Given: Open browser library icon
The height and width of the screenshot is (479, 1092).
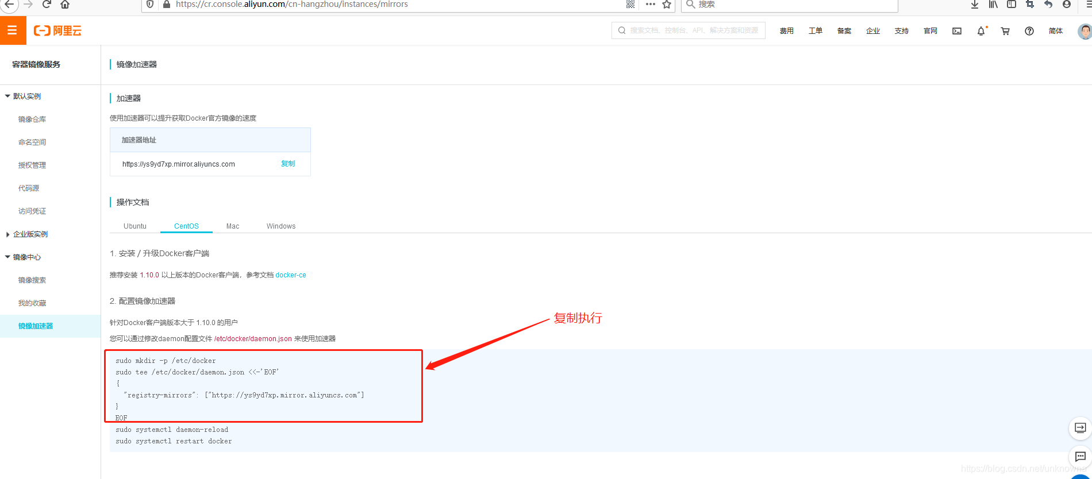Looking at the screenshot, I should pyautogui.click(x=993, y=4).
